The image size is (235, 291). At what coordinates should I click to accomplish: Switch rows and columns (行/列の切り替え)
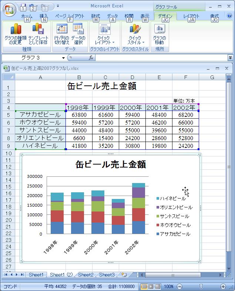[62, 34]
